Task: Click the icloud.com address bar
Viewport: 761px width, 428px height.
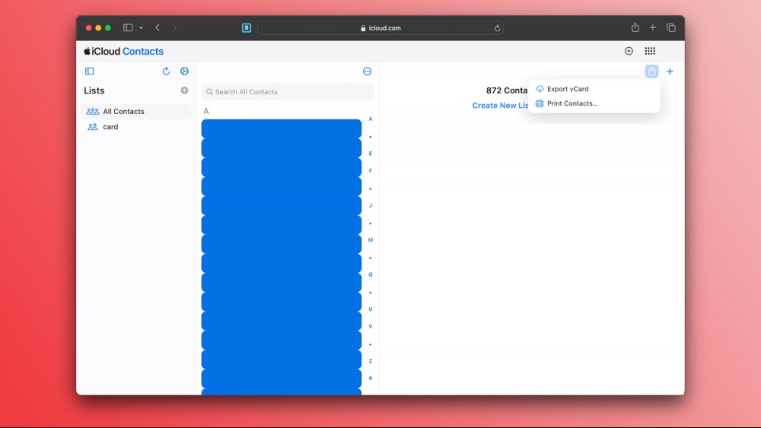Action: tap(380, 28)
